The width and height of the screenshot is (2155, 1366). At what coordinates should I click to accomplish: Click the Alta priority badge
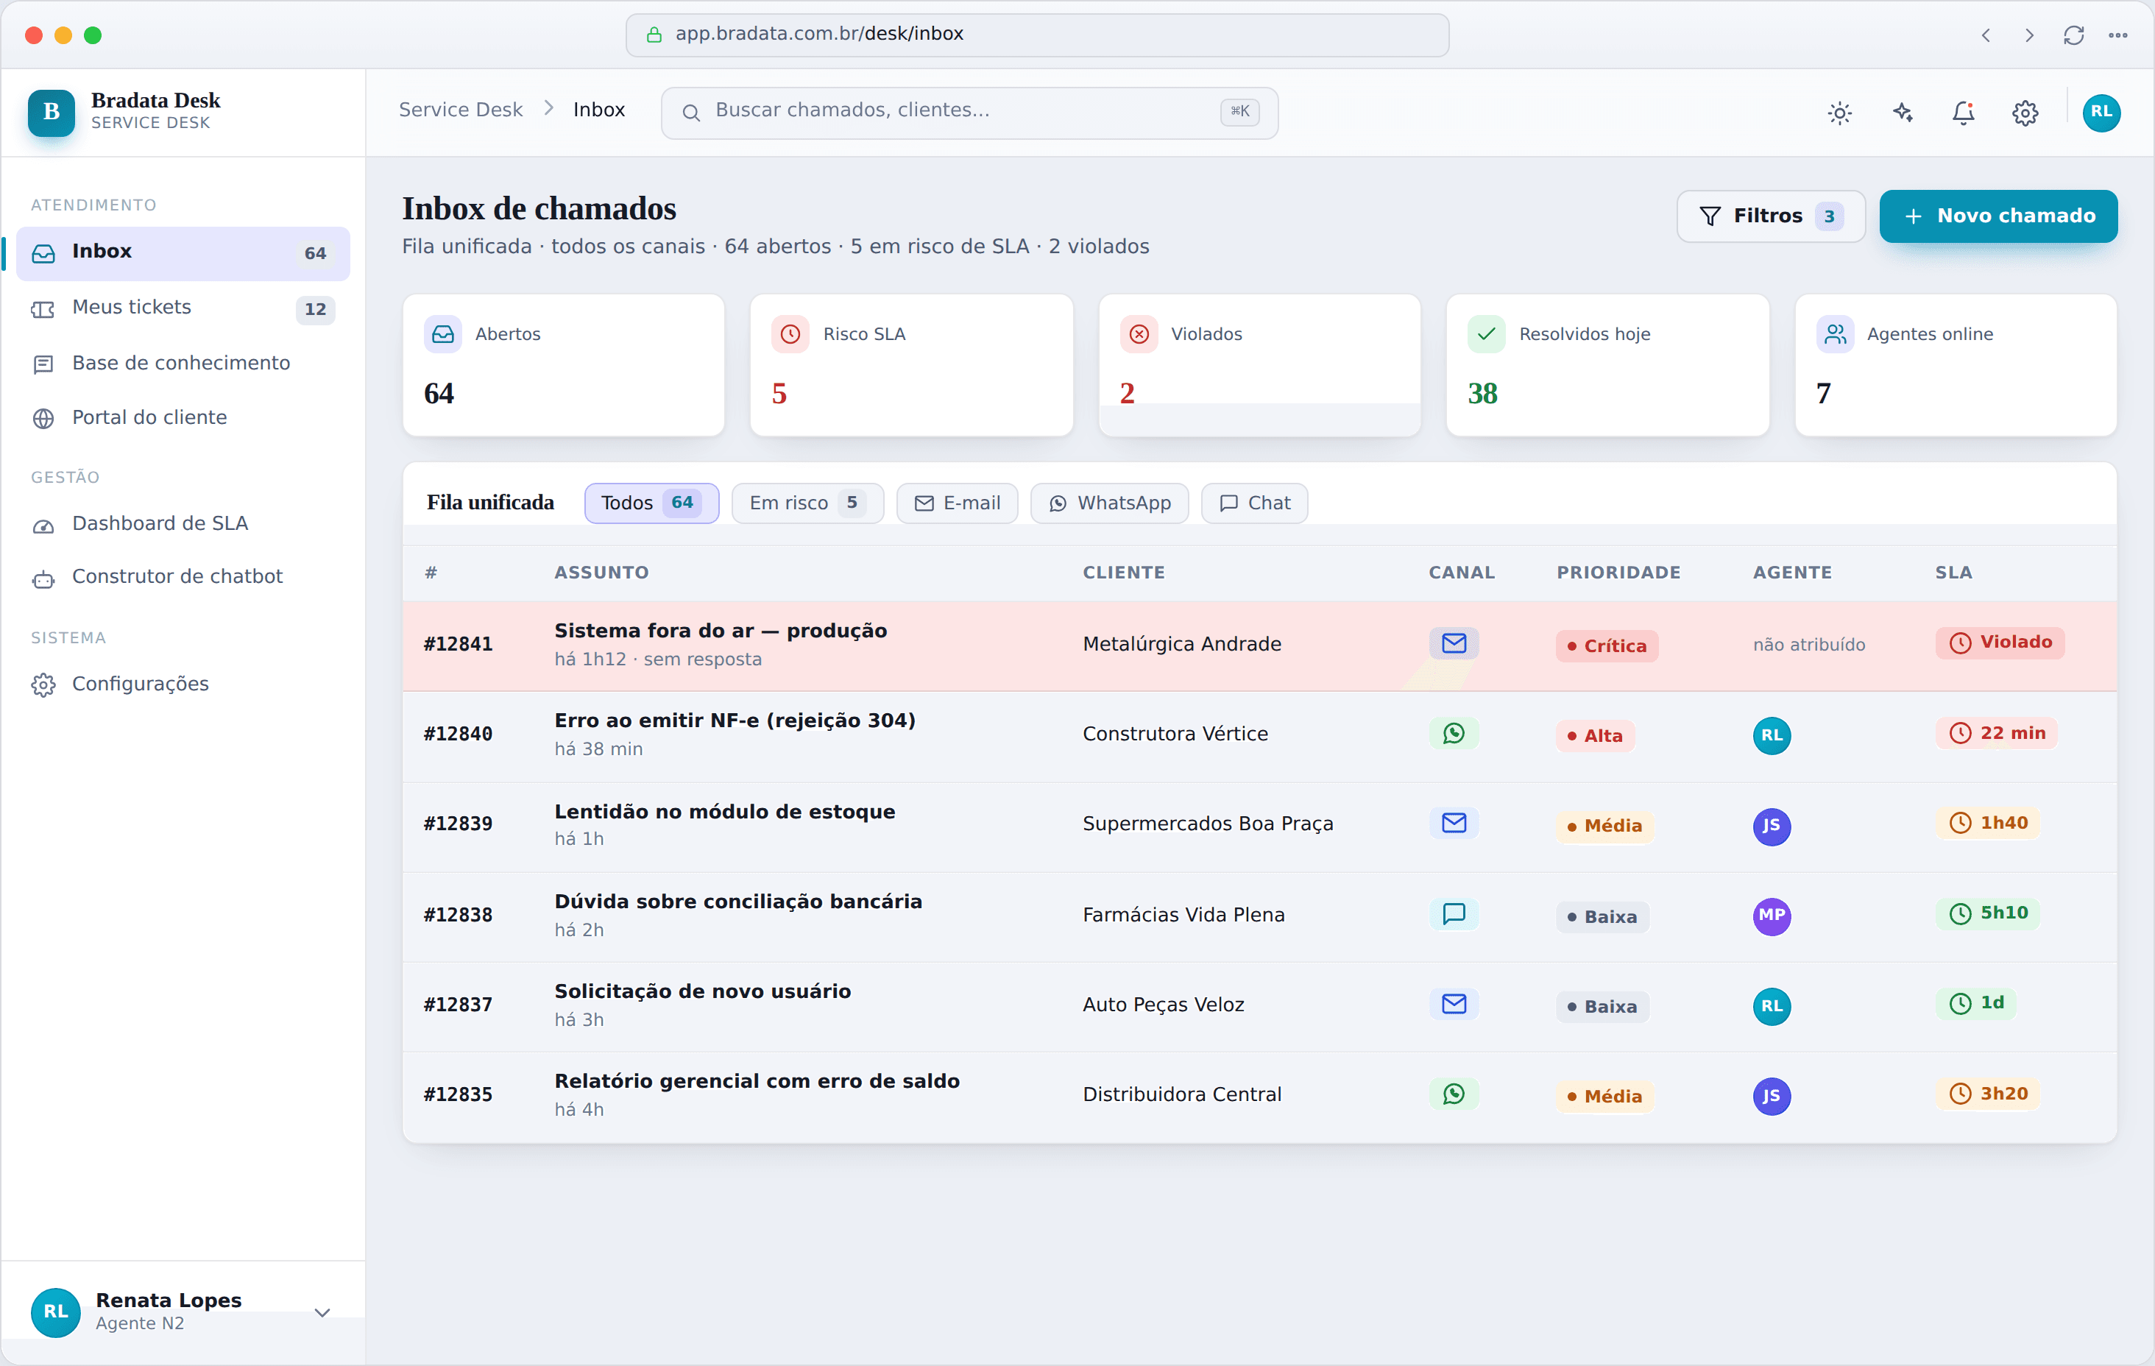coord(1594,736)
